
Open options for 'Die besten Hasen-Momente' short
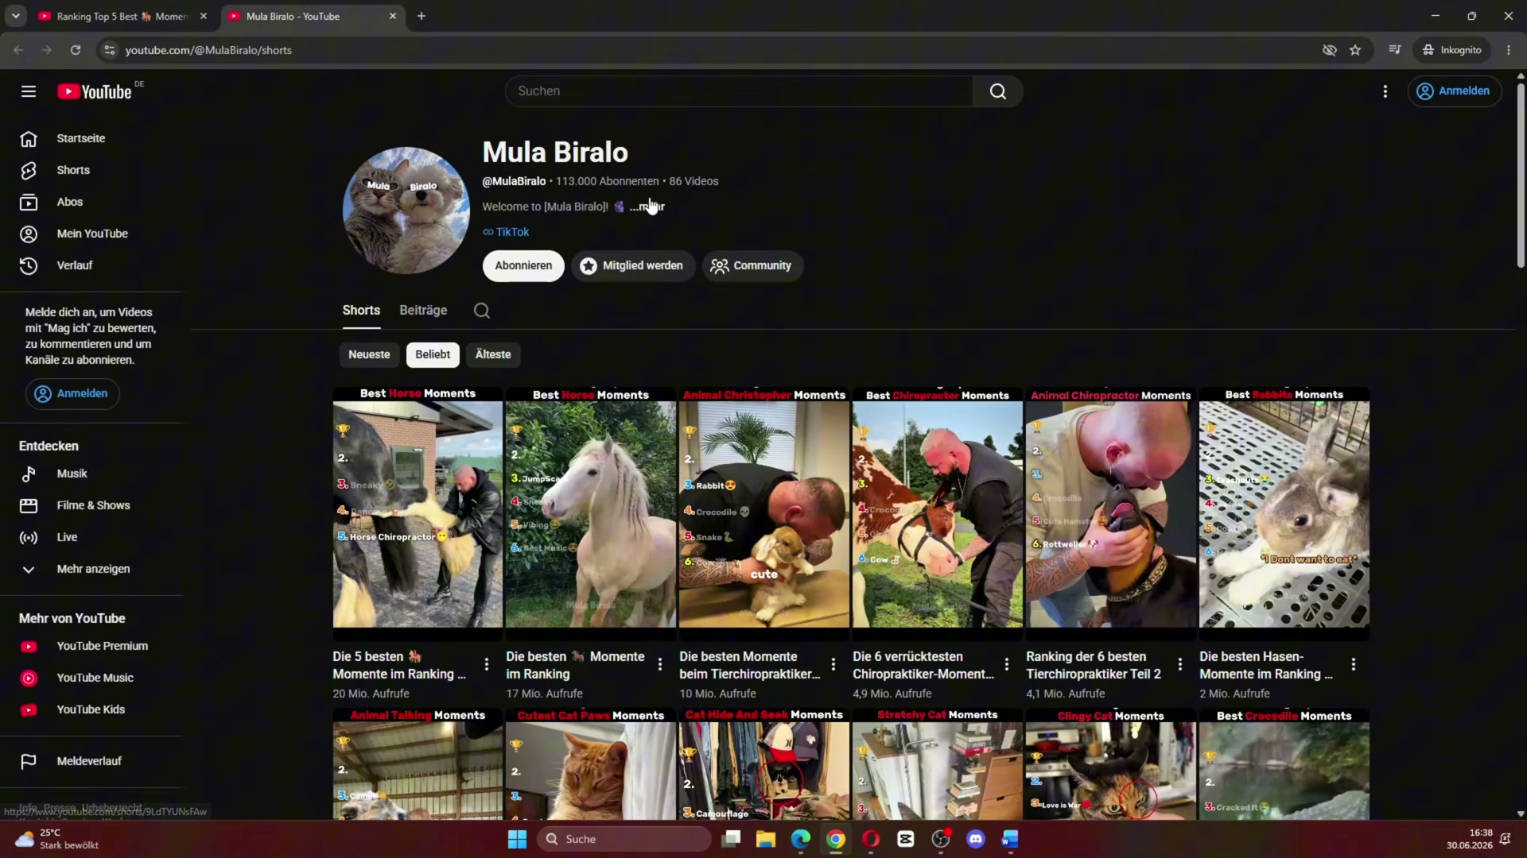click(1353, 664)
